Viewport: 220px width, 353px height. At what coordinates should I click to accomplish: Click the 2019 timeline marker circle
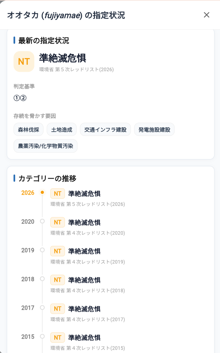click(x=42, y=250)
